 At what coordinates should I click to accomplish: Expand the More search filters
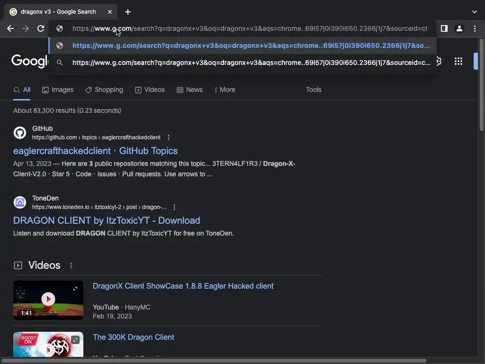coord(225,90)
